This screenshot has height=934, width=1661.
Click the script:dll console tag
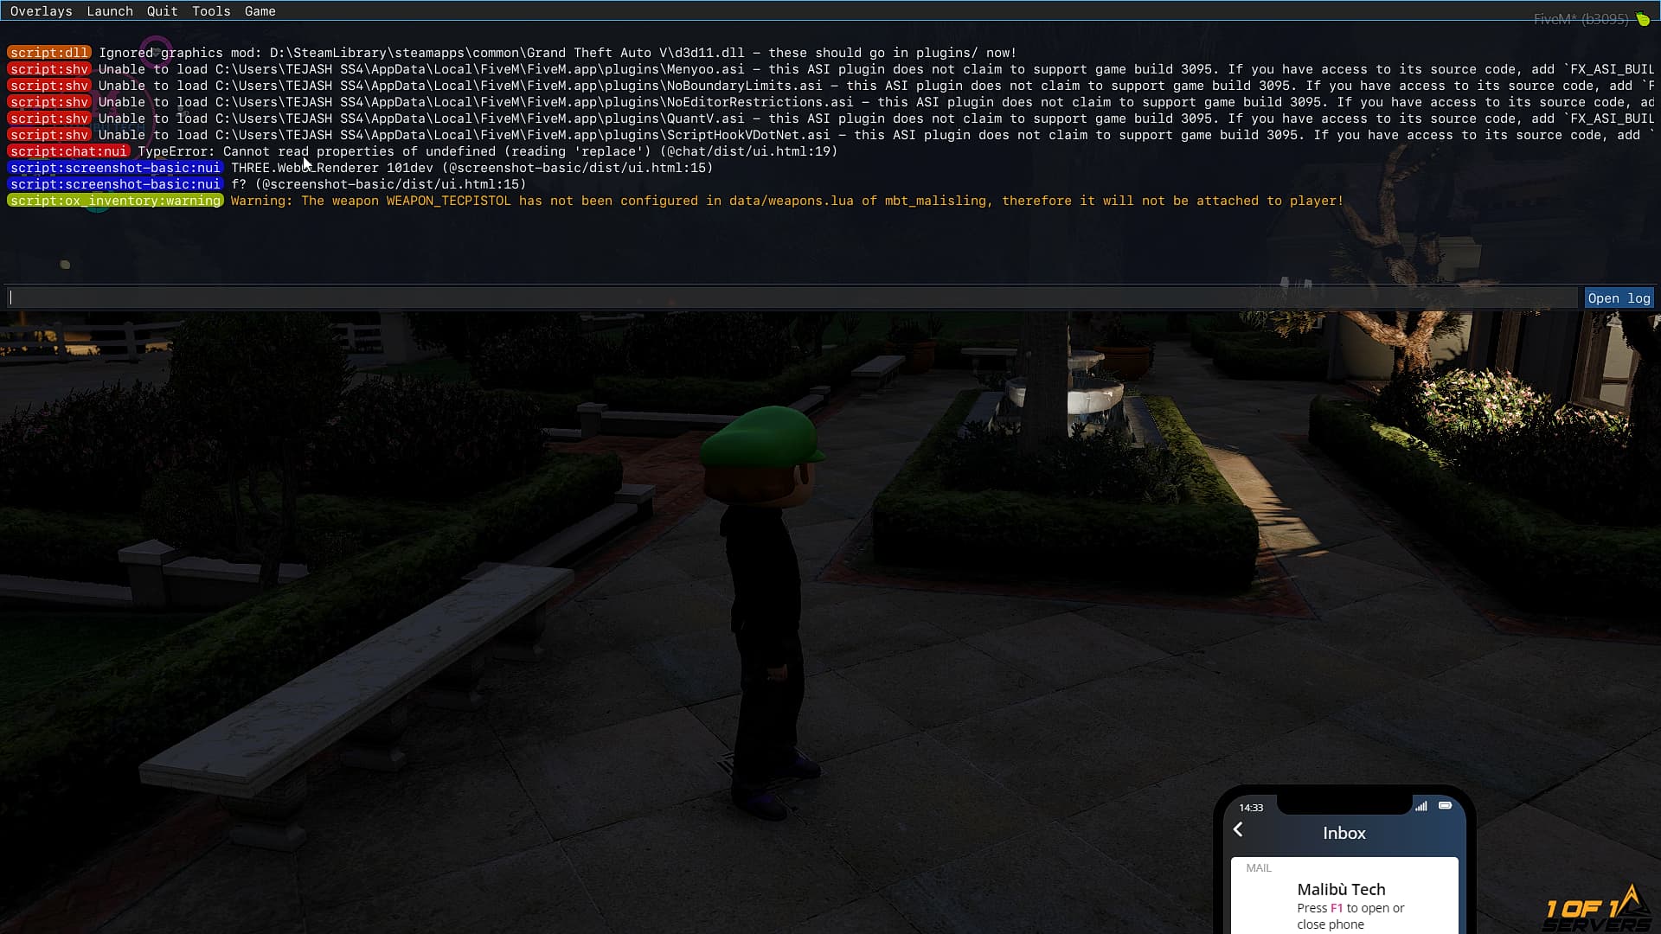tap(49, 53)
